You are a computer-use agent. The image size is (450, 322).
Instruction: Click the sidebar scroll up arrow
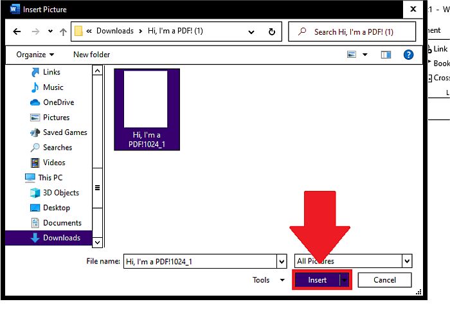97,71
